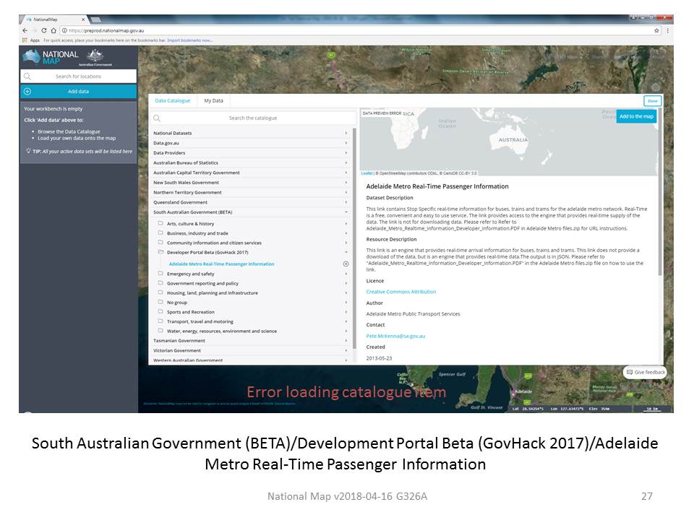Image resolution: width=694 pixels, height=520 pixels.
Task: Click the Search for locations field
Action: [x=78, y=77]
